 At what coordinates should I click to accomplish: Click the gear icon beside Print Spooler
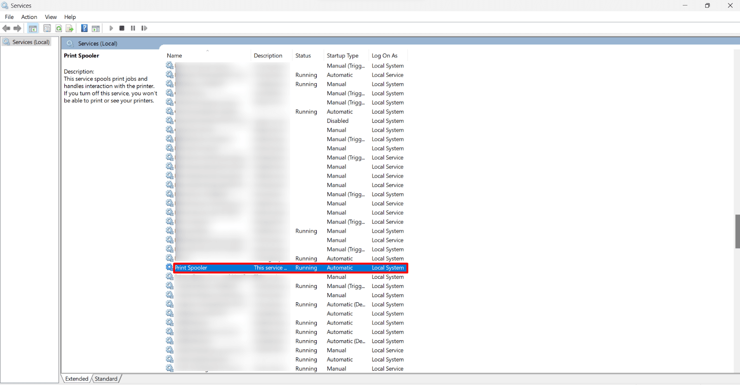pos(170,268)
